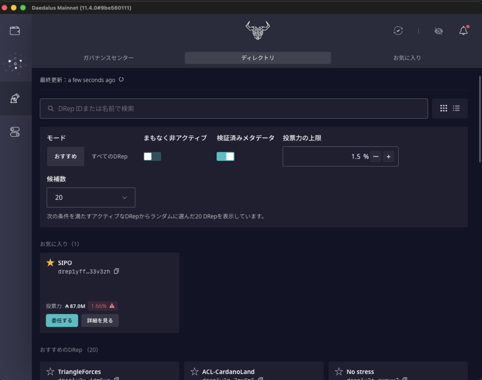Open the settings toggles sidebar icon
The width and height of the screenshot is (482, 380).
pyautogui.click(x=15, y=132)
